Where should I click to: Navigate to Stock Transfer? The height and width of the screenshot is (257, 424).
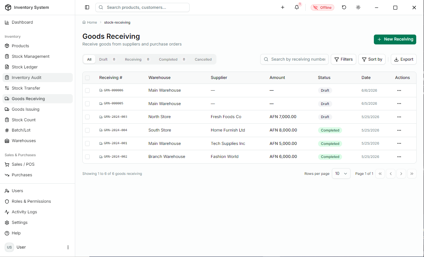click(37, 88)
